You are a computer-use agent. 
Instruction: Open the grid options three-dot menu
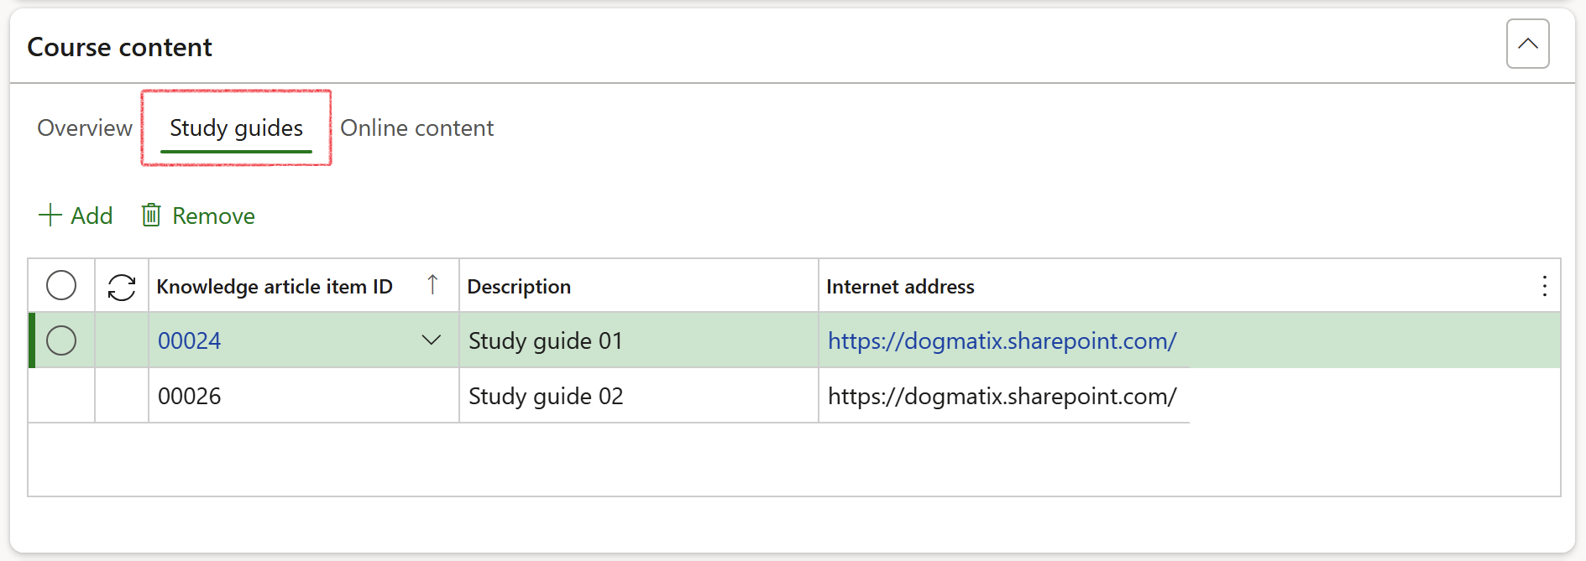1544,287
